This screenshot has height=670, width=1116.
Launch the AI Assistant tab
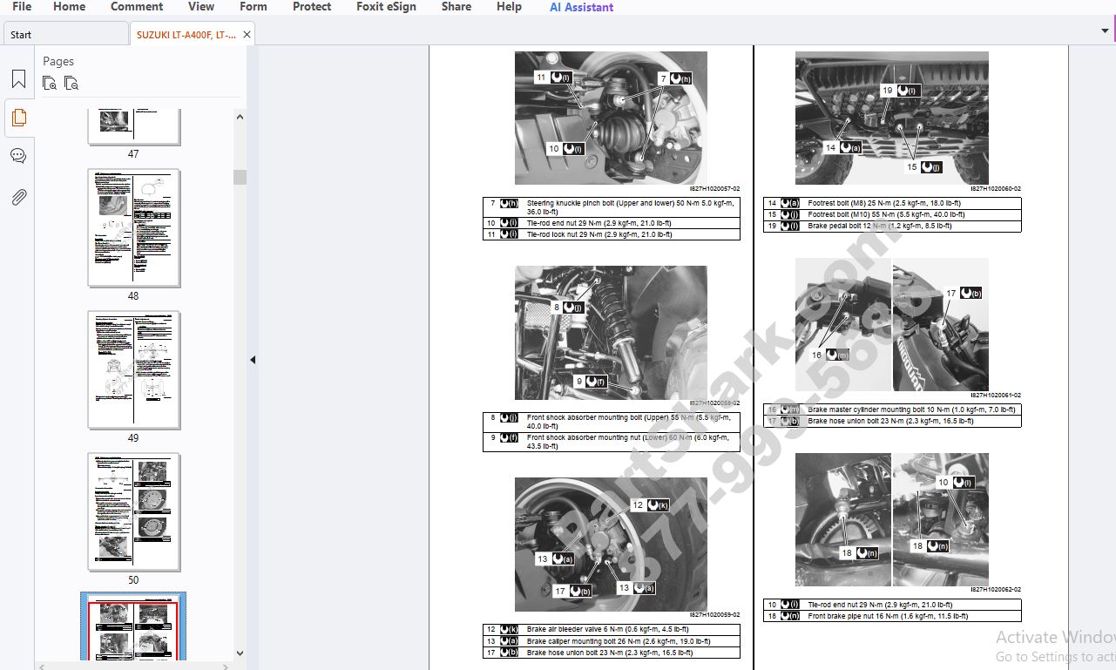581,7
